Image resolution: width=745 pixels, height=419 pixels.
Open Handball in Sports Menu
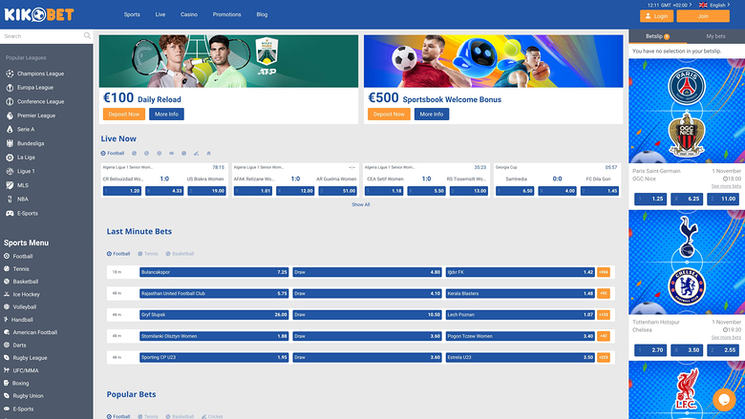pos(22,320)
